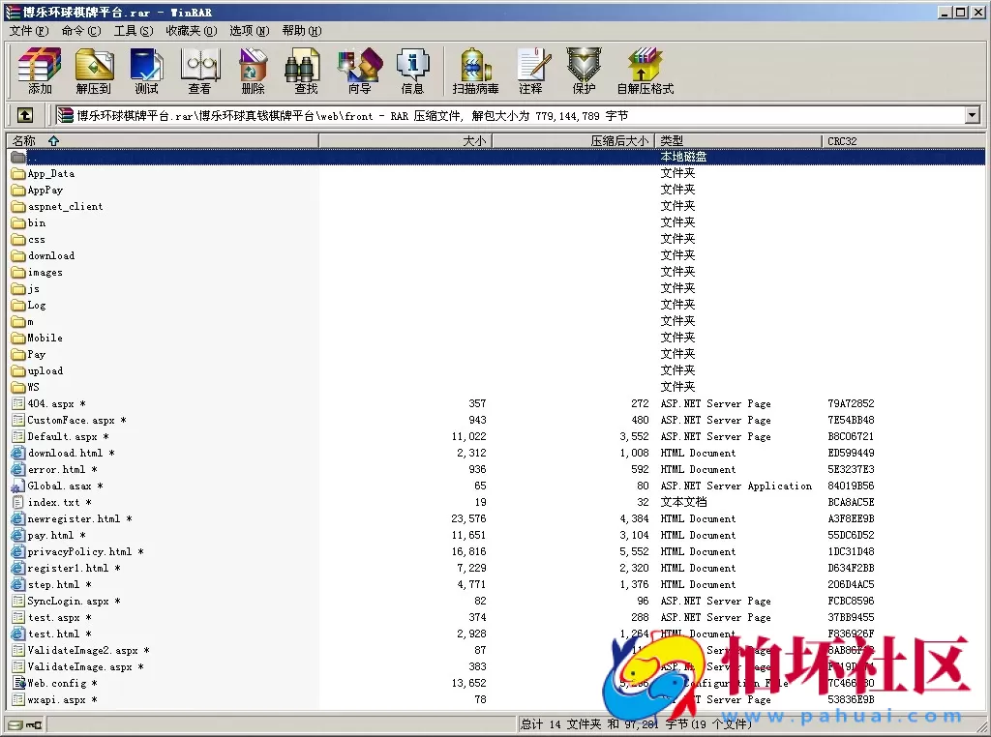Image resolution: width=991 pixels, height=737 pixels.
Task: Select the 解压到 (Extract To) icon
Action: (93, 71)
